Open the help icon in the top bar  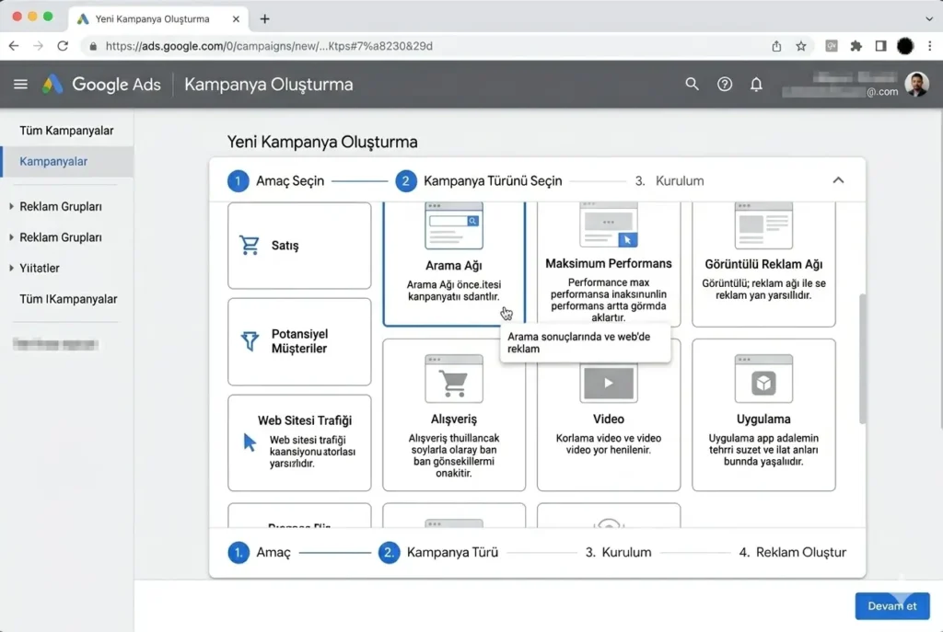click(x=724, y=84)
